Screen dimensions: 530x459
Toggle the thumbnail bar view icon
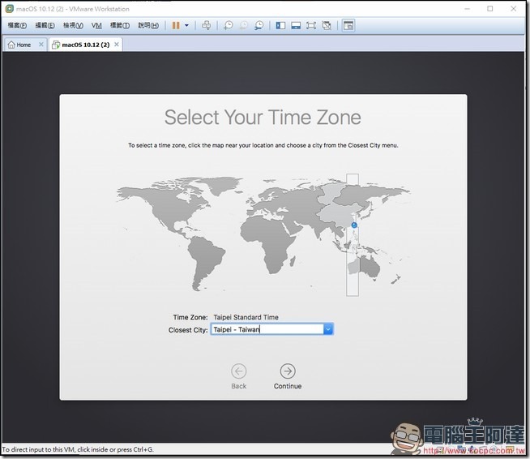click(296, 25)
